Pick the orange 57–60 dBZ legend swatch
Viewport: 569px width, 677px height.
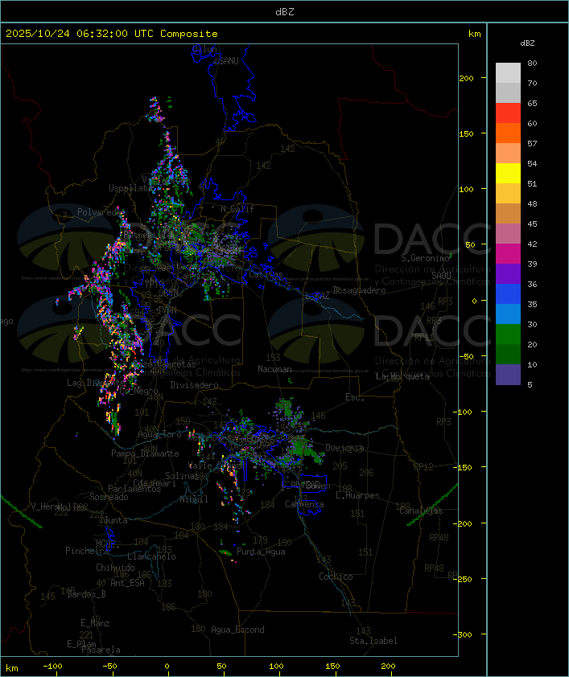pyautogui.click(x=508, y=133)
